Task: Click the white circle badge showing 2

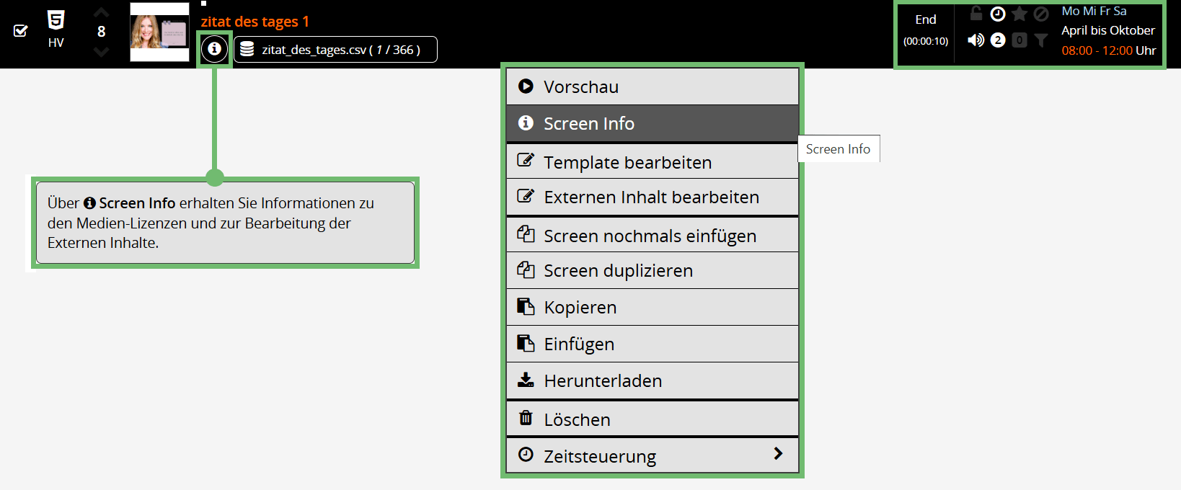Action: point(998,40)
